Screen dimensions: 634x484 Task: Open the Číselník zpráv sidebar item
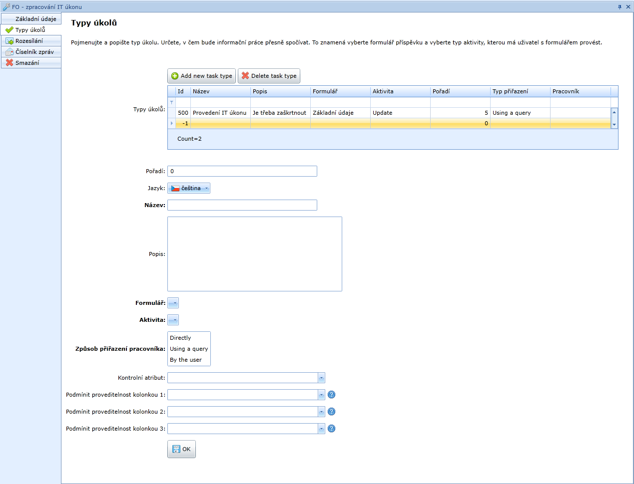click(x=34, y=52)
